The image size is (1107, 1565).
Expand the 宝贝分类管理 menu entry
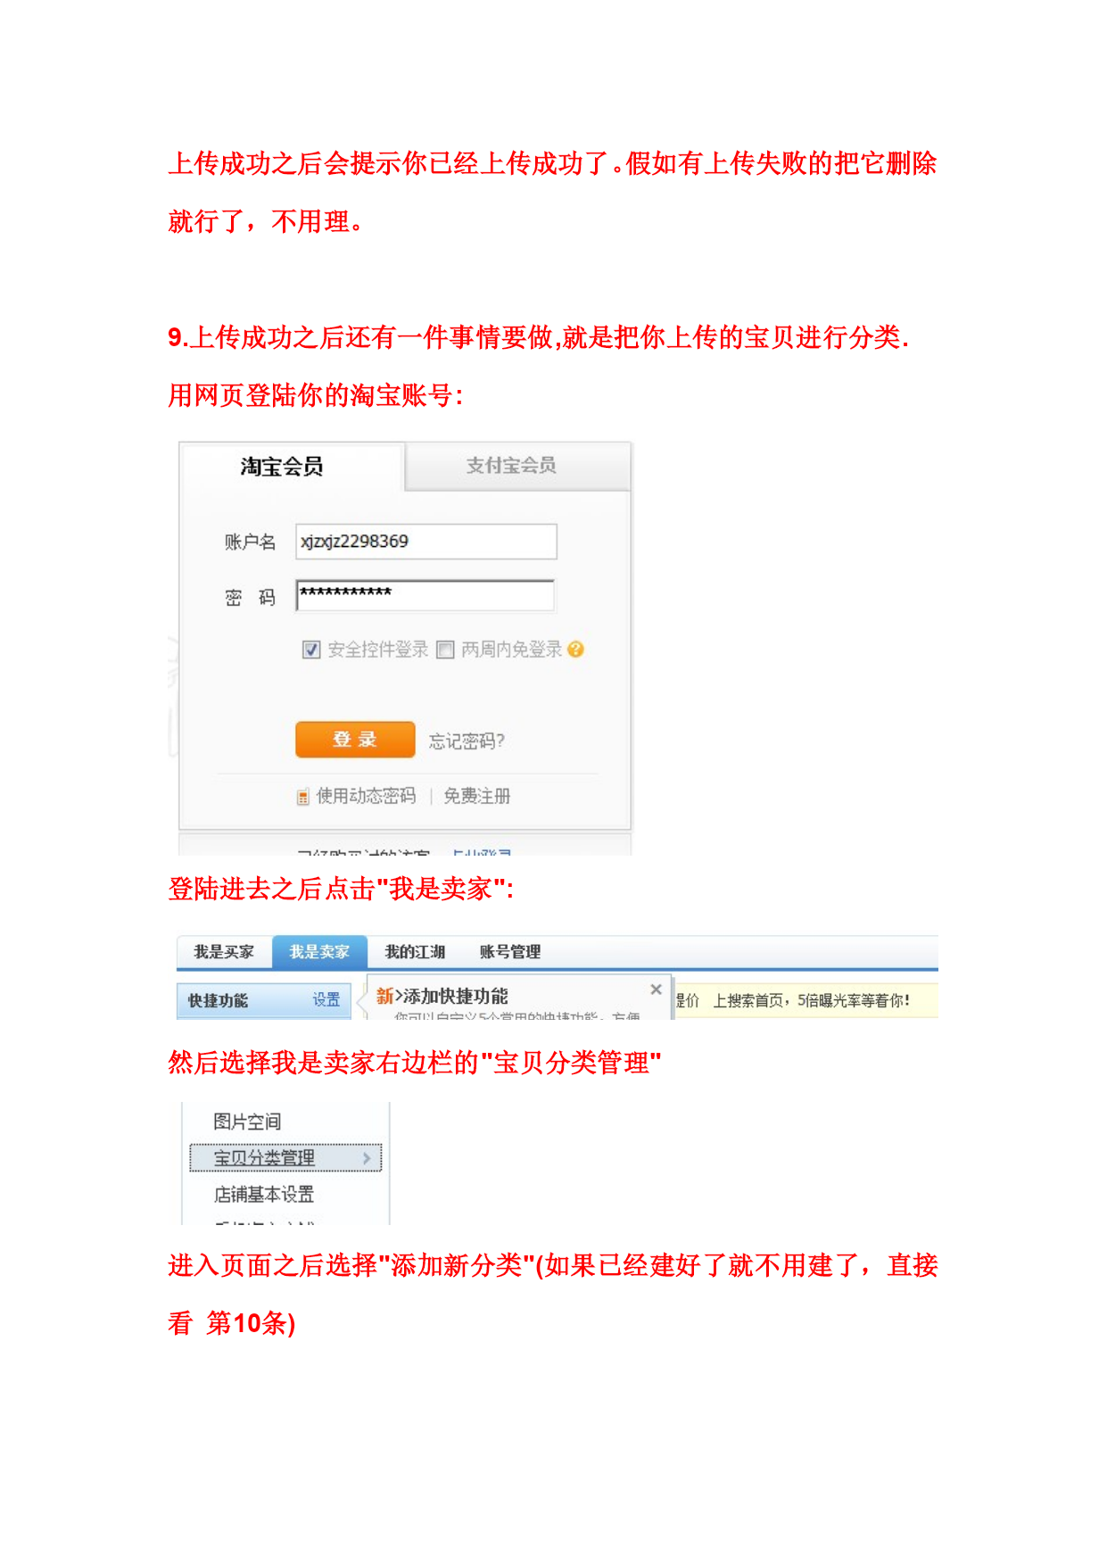pos(285,1157)
